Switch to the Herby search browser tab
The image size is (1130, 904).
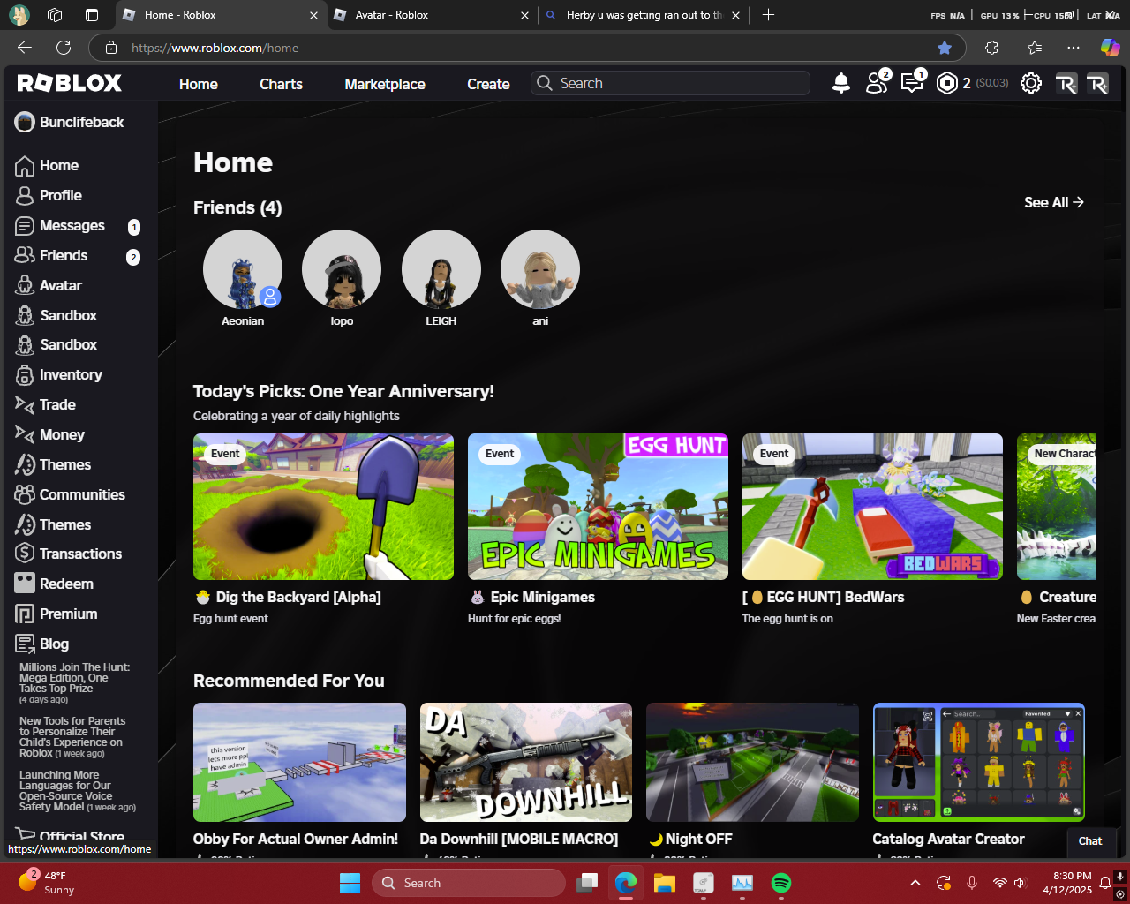642,15
